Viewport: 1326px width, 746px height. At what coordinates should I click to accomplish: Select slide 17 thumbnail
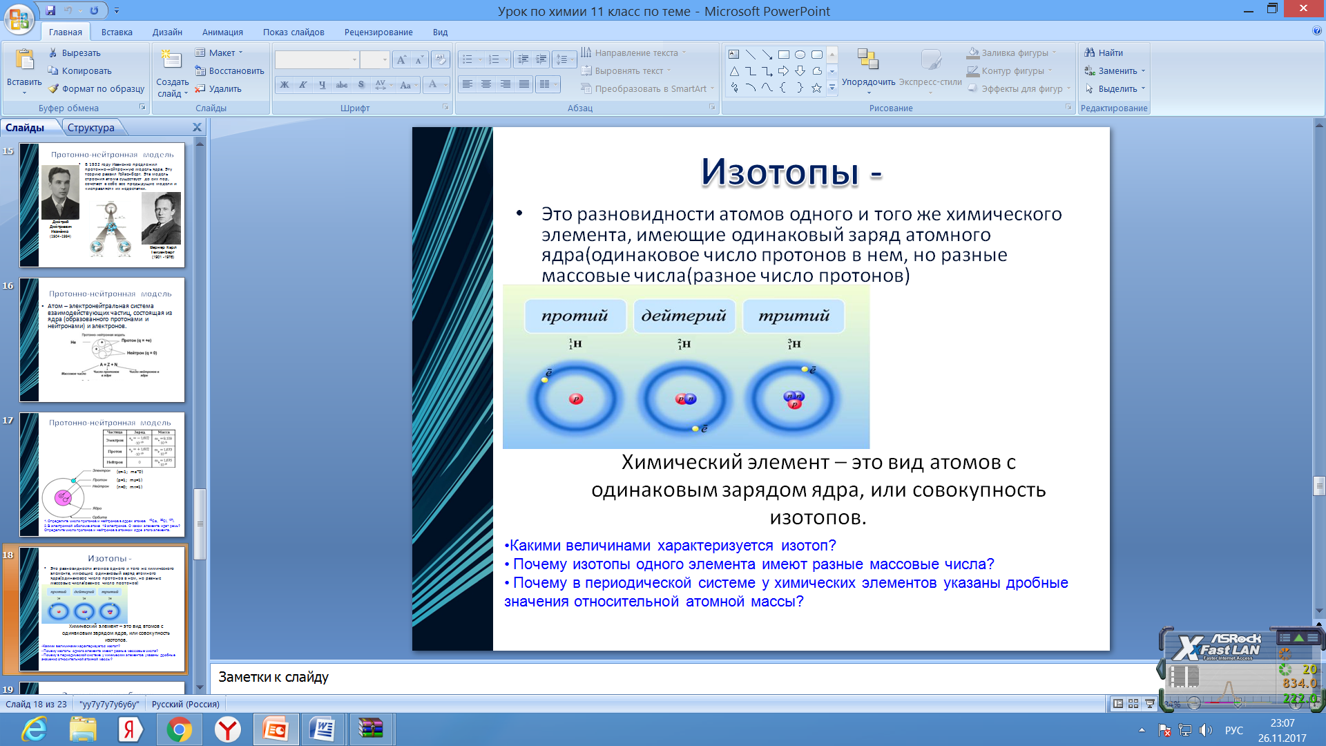tap(102, 475)
